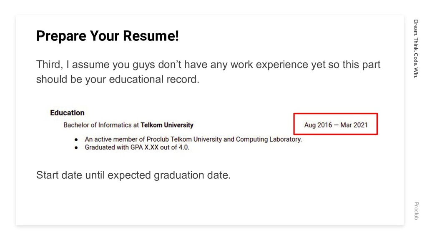Click the first bullet point dot
Screen dimensions: 427x240
point(76,140)
